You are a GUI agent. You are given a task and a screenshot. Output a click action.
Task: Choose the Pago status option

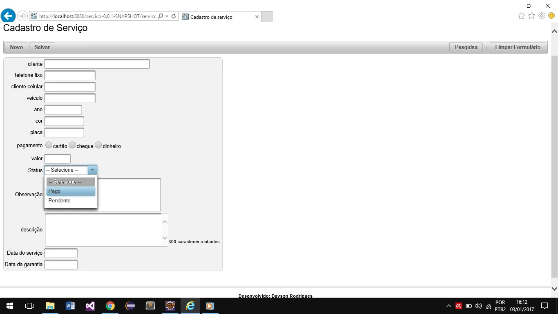(x=71, y=191)
